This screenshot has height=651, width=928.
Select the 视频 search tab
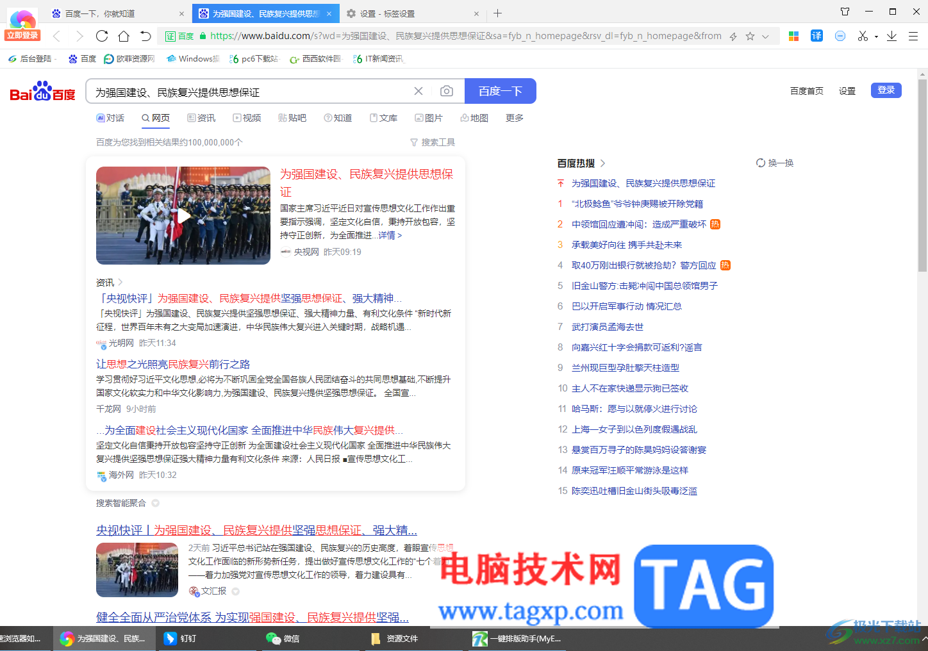247,118
